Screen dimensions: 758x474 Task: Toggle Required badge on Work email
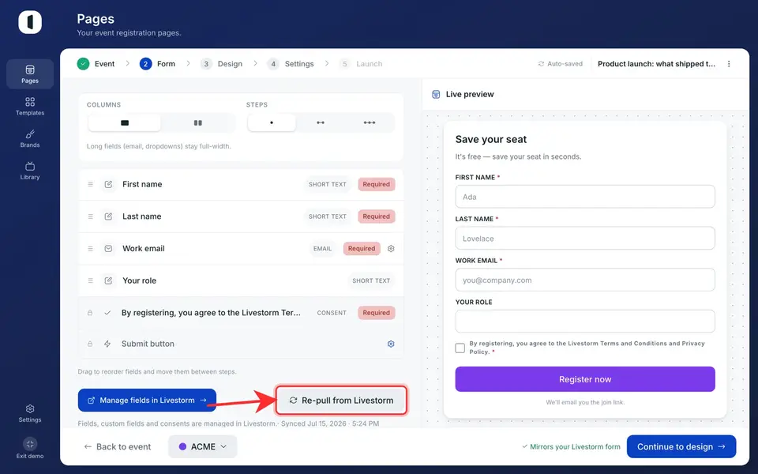362,249
